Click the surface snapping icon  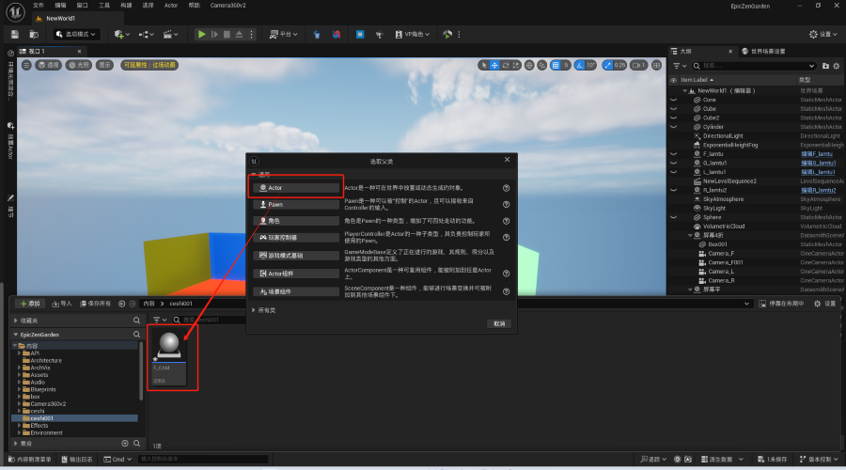coord(542,65)
